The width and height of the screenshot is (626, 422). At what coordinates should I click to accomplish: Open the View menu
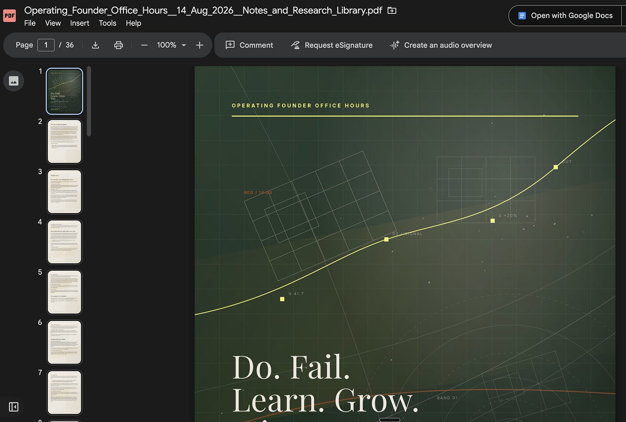[53, 23]
